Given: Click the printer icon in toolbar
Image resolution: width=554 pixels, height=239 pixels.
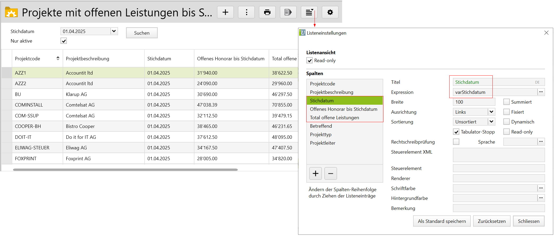Looking at the screenshot, I should [x=267, y=12].
